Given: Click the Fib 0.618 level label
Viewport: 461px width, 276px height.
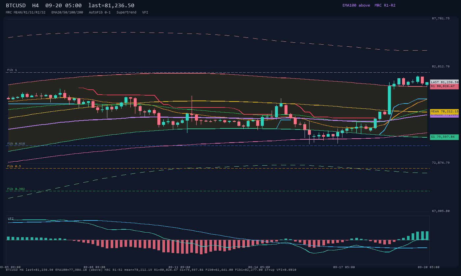Looking at the screenshot, I should 16,144.
